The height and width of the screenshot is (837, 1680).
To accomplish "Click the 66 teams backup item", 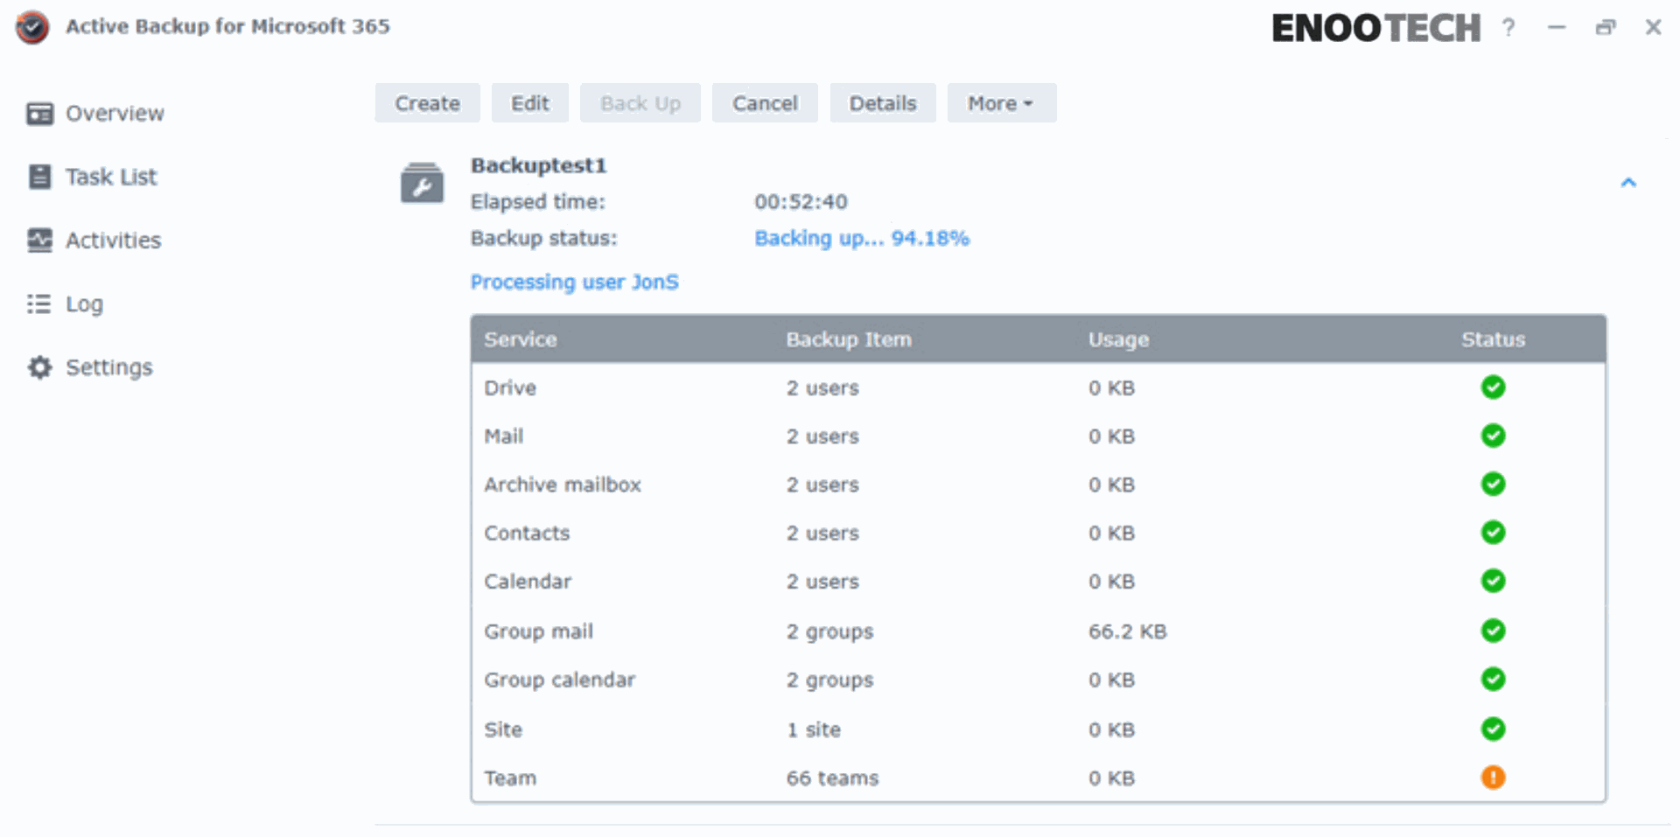I will [x=832, y=778].
